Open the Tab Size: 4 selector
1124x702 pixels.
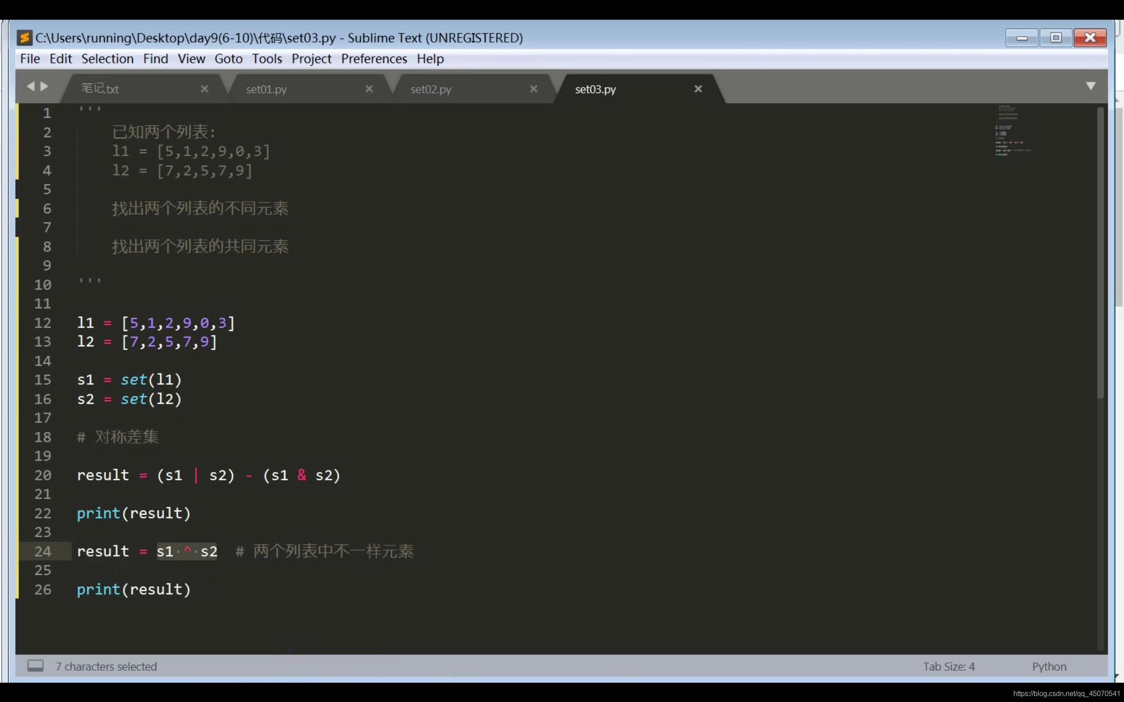(948, 667)
